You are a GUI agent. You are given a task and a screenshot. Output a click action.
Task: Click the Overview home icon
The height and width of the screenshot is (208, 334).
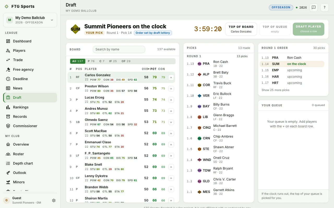tap(8, 144)
